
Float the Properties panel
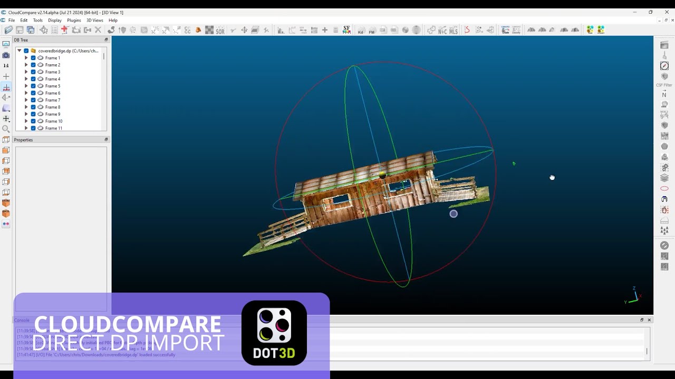point(106,140)
